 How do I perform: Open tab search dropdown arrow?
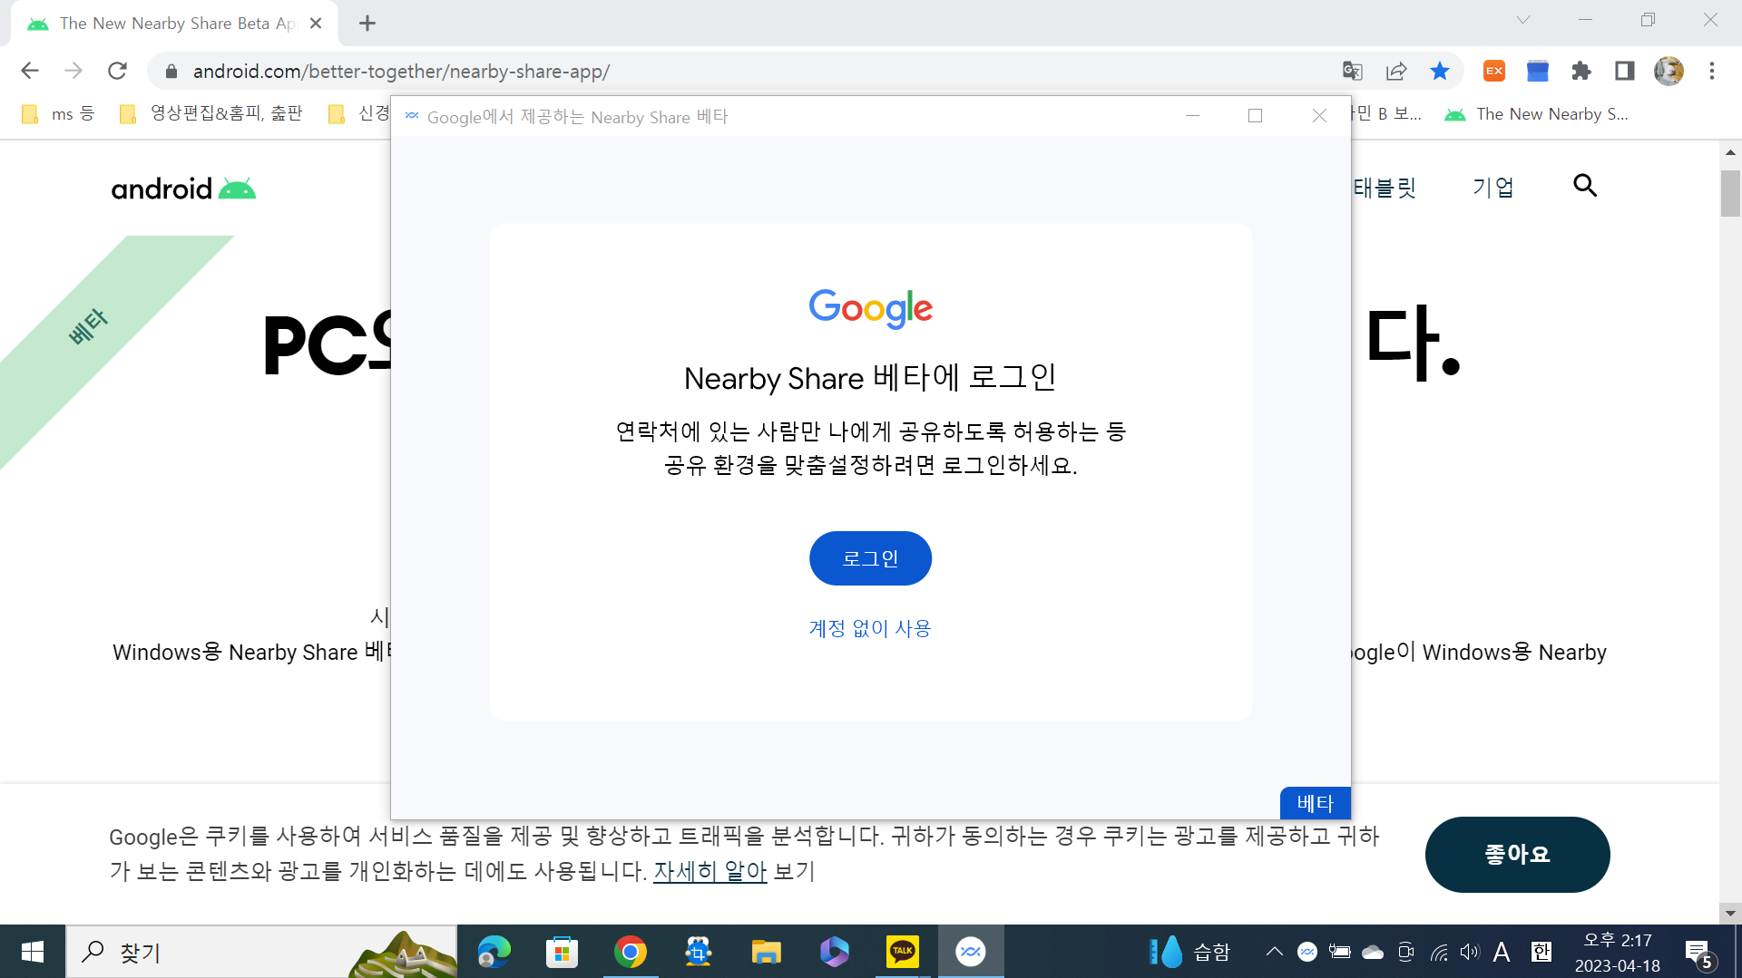[x=1523, y=20]
